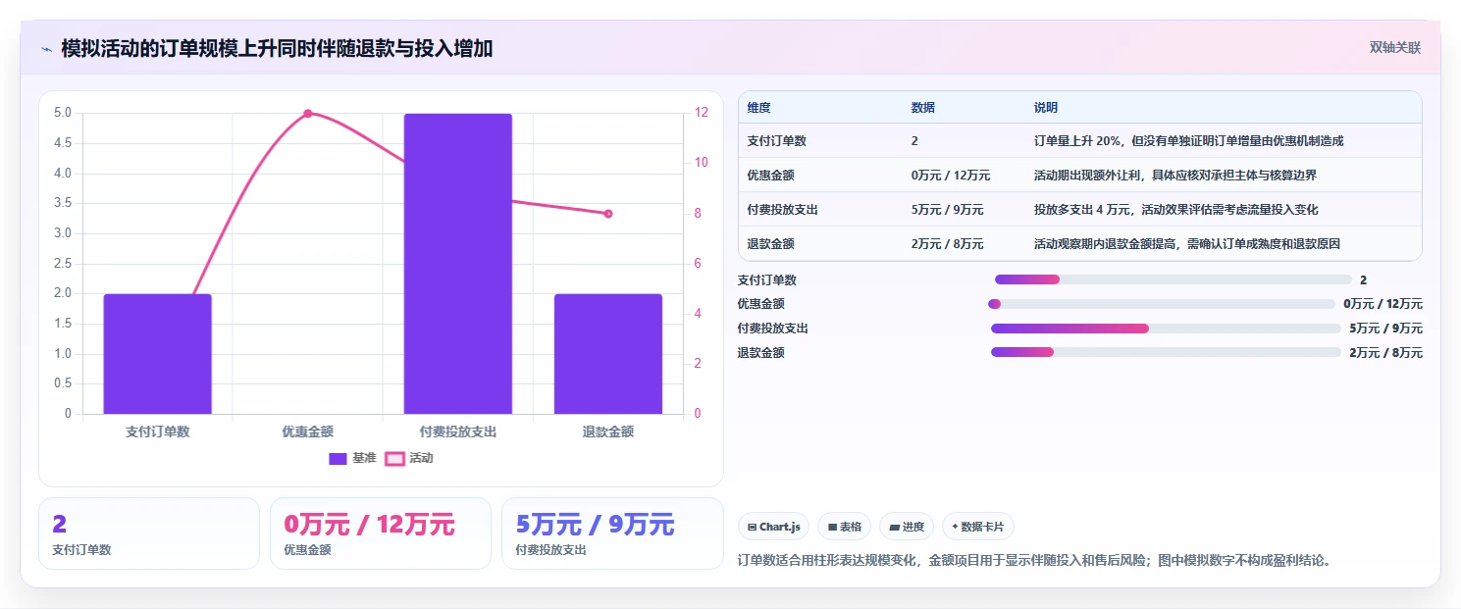This screenshot has height=609, width=1461.
Task: Click the pink line point above 退款金额 bar
Action: pyautogui.click(x=608, y=214)
